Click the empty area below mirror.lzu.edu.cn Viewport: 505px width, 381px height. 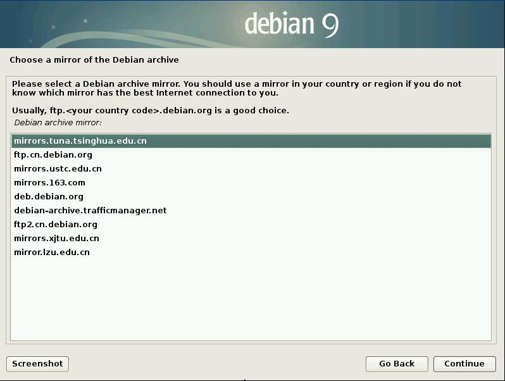pyautogui.click(x=251, y=297)
